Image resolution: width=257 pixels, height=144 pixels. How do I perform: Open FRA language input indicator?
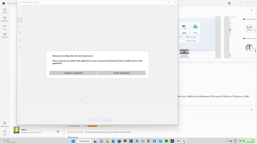tap(235, 141)
